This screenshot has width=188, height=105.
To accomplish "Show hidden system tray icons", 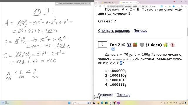I will pyautogui.click(x=162, y=103).
